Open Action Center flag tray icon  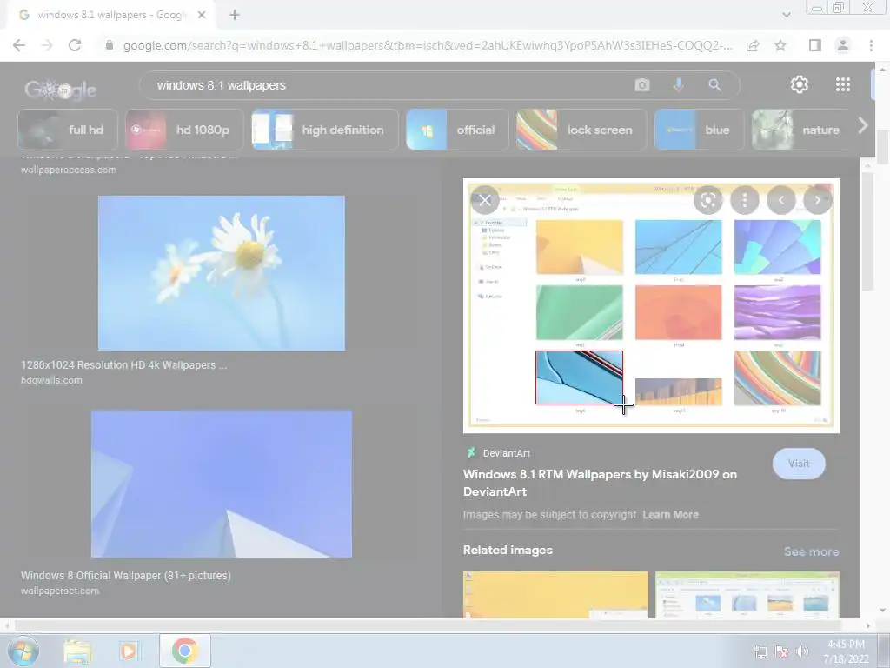pyautogui.click(x=781, y=651)
